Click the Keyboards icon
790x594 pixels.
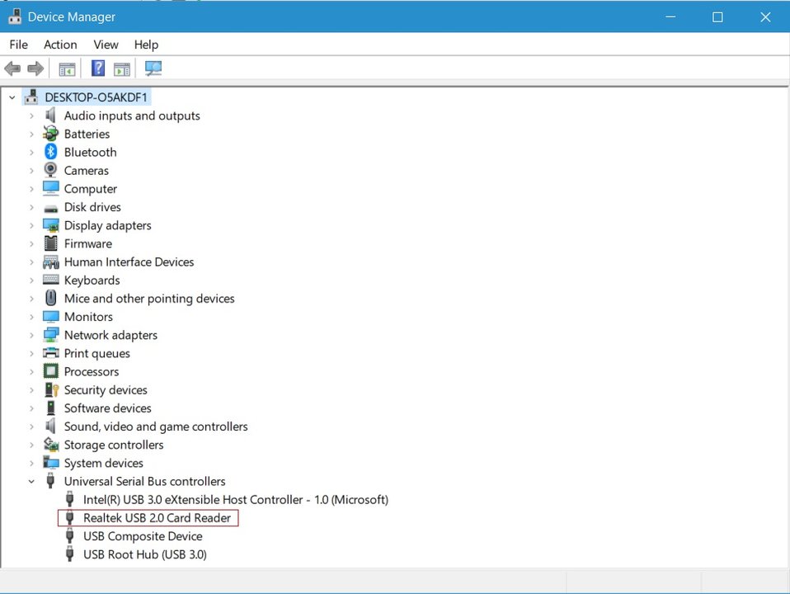click(50, 280)
